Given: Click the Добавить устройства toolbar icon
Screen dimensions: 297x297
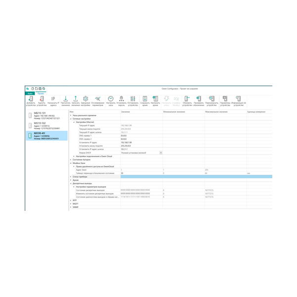Looking at the screenshot, I should [30, 99].
